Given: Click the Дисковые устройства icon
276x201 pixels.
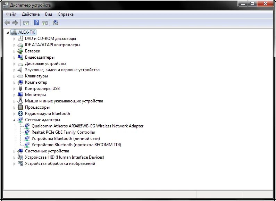Looking at the screenshot, I should tap(20, 64).
